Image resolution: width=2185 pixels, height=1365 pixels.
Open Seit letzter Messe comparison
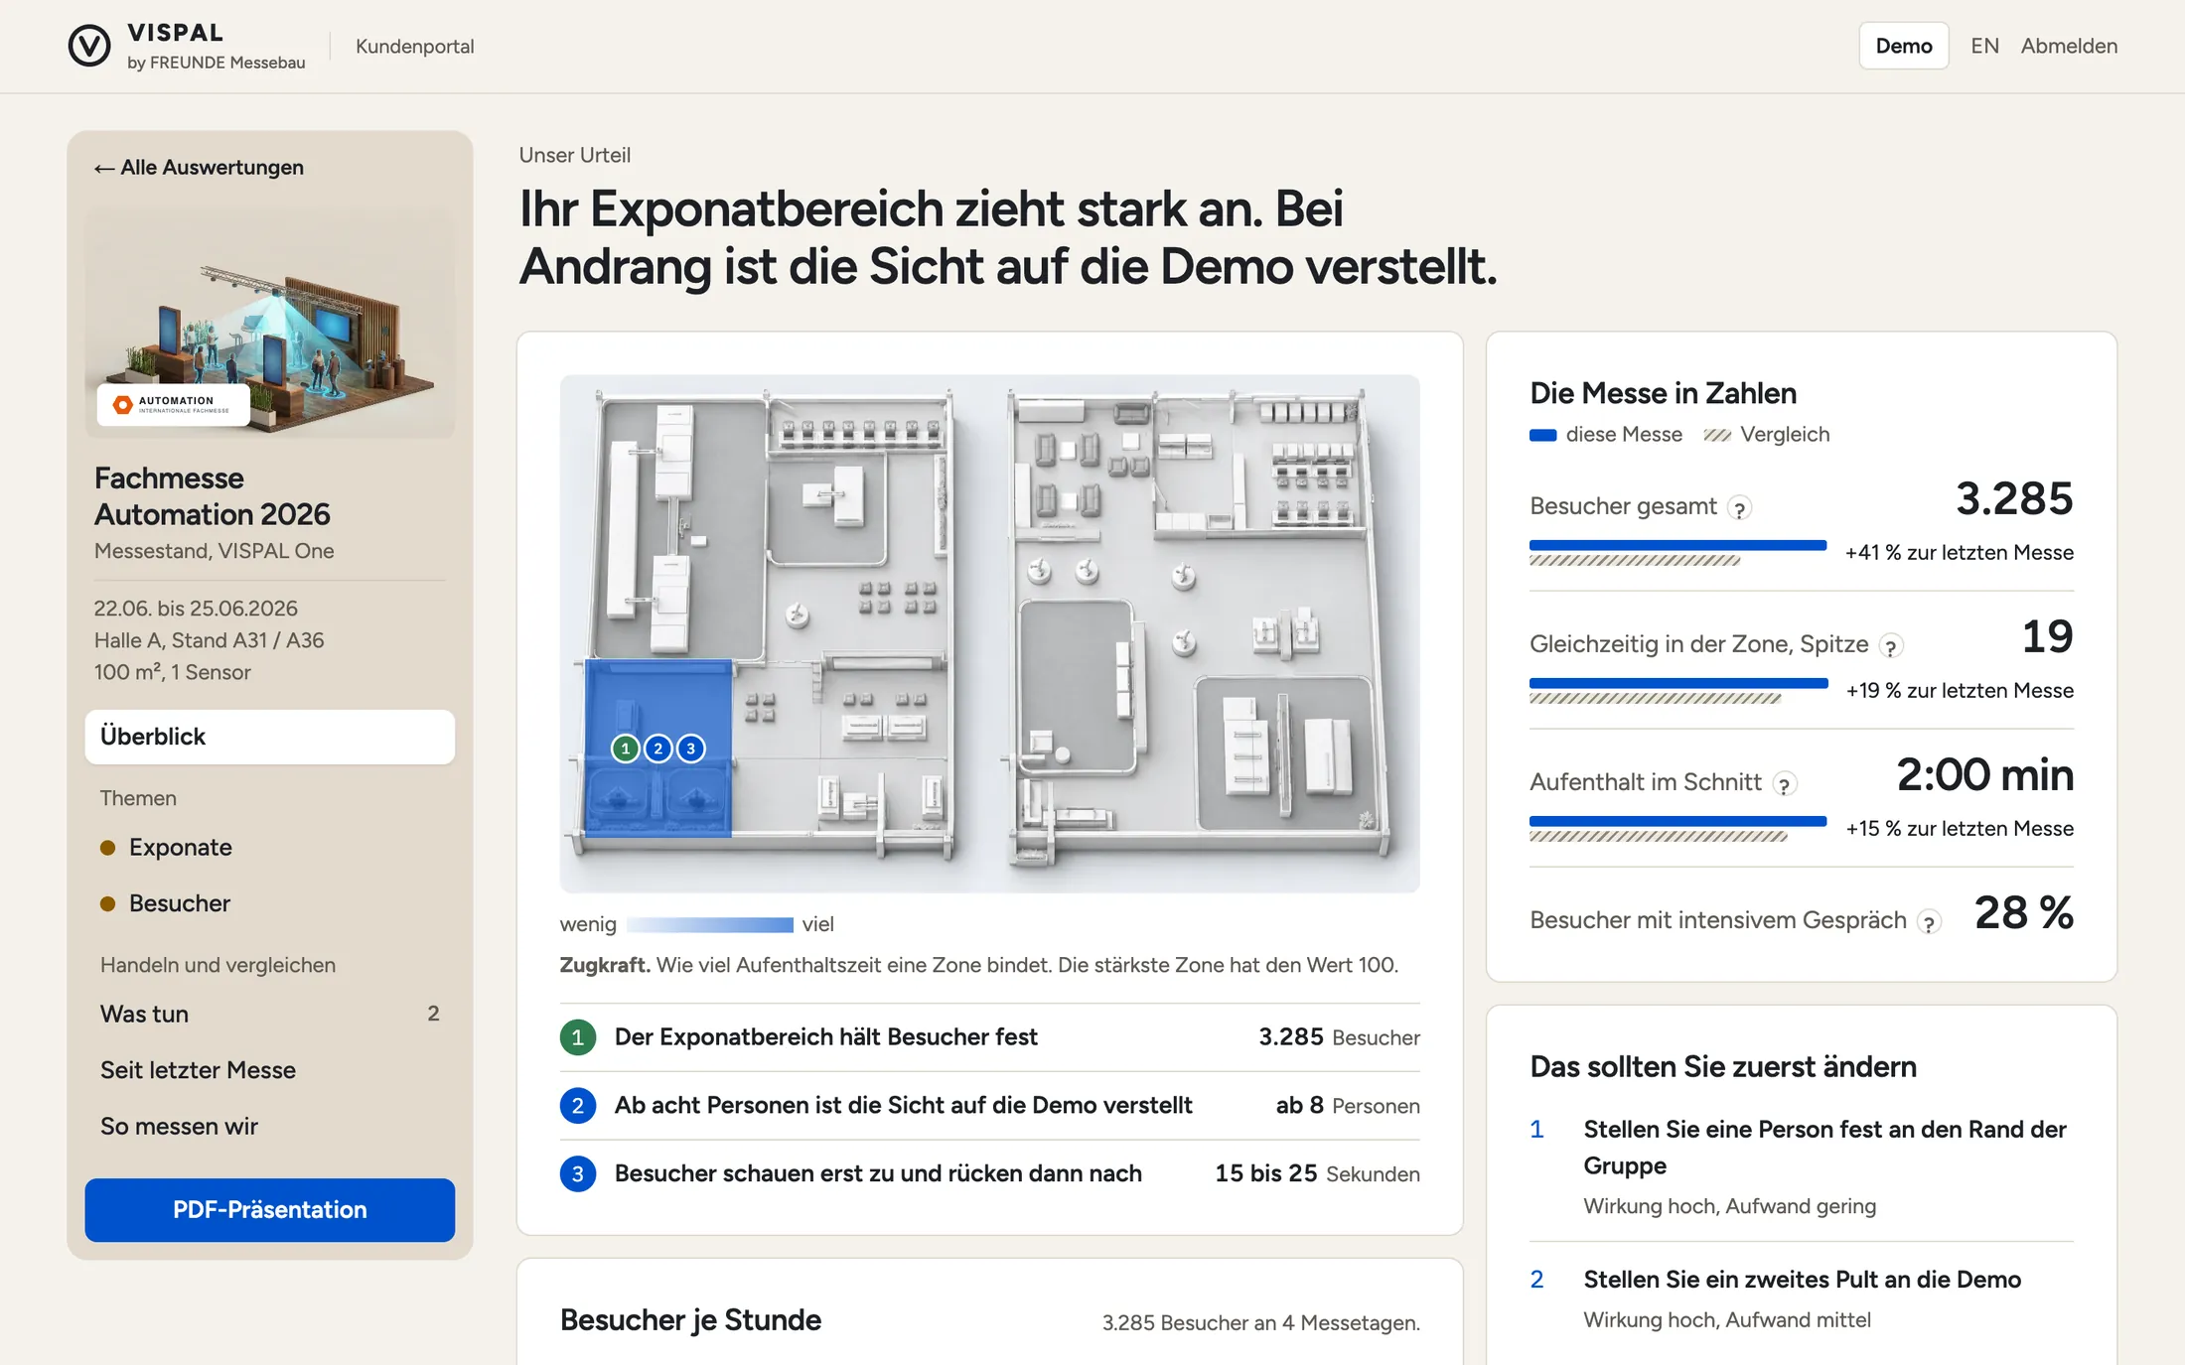click(270, 1070)
